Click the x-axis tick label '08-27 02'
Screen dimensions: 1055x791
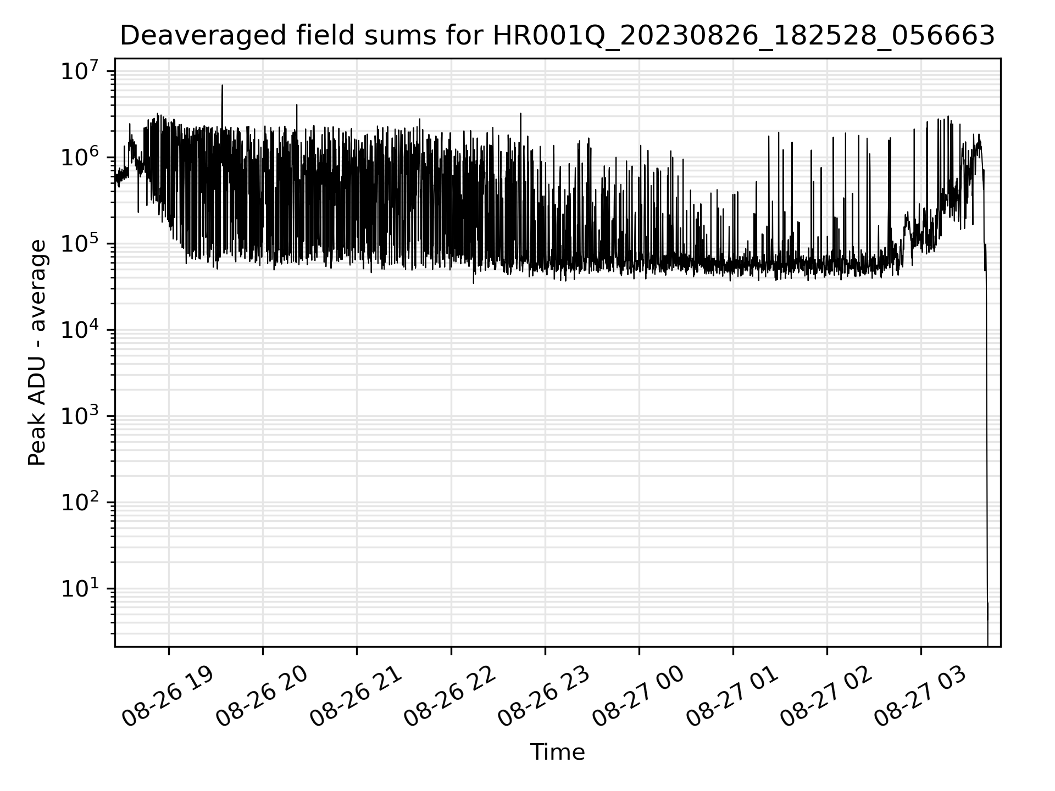point(826,697)
